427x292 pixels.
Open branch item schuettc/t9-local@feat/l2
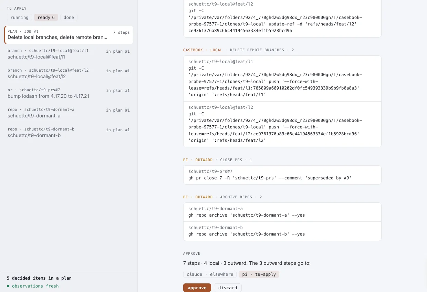pyautogui.click(x=69, y=74)
